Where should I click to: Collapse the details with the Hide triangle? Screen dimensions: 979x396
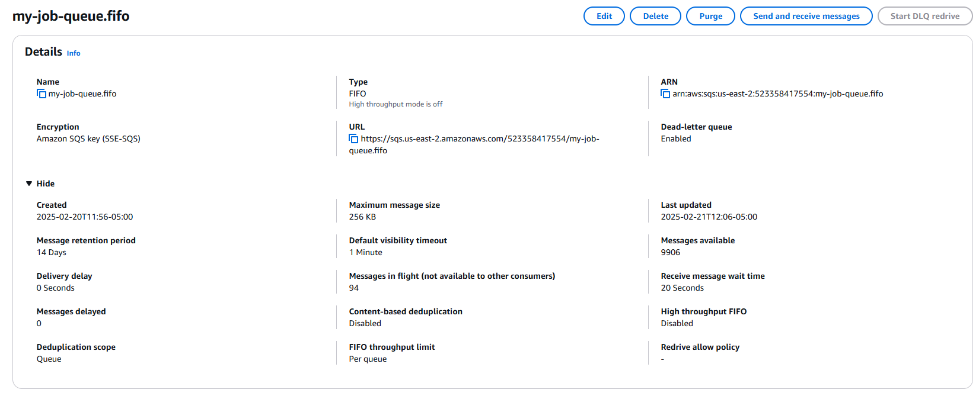point(29,183)
